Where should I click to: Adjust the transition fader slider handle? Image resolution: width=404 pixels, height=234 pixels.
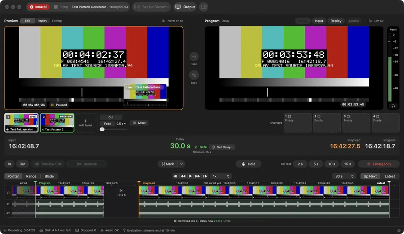(x=102, y=129)
